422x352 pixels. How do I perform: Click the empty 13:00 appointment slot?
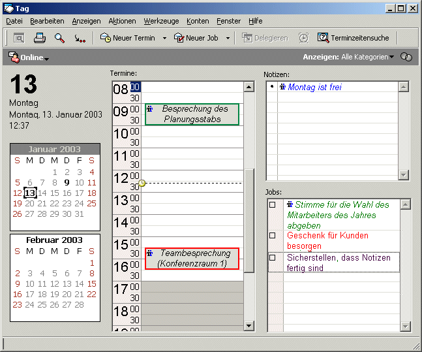[192, 198]
